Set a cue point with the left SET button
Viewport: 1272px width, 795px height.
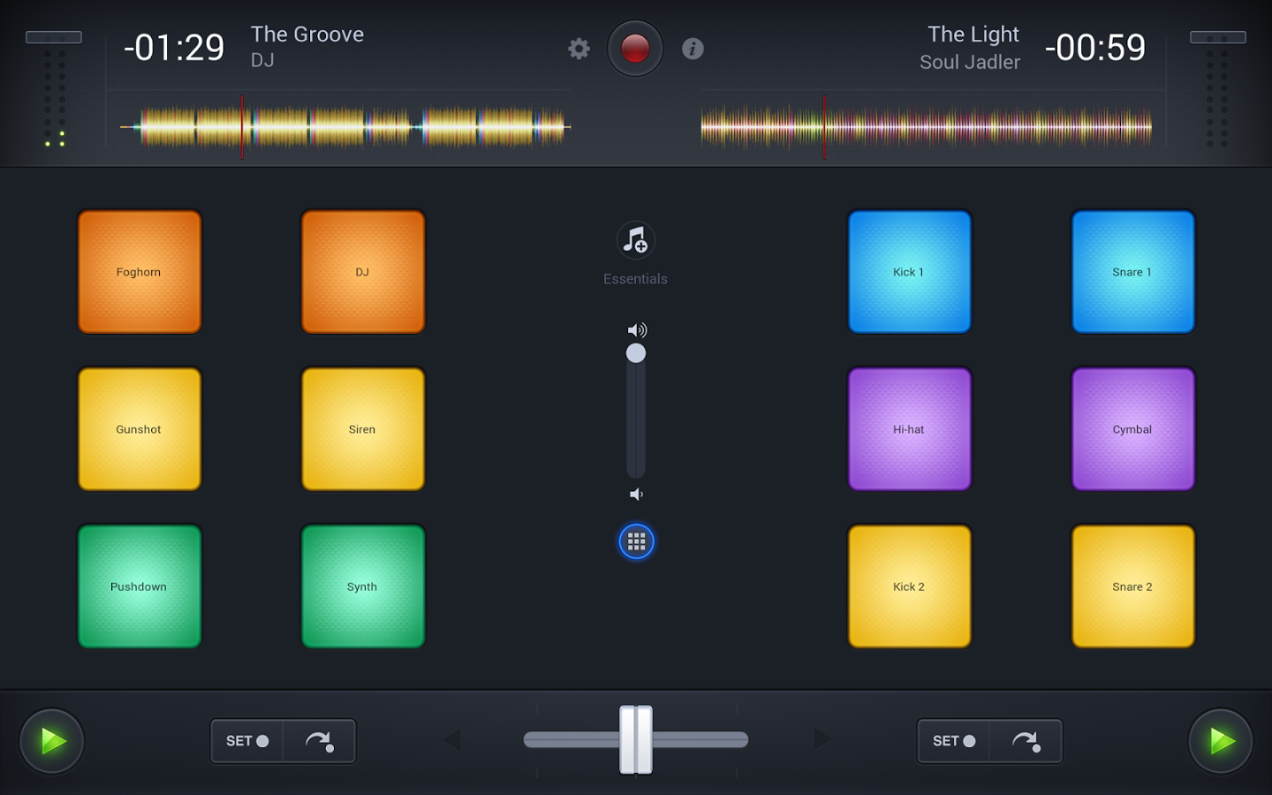[247, 741]
